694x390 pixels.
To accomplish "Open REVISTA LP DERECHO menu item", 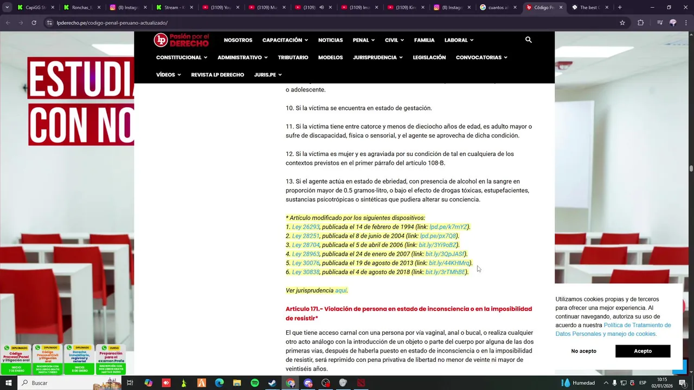I will pyautogui.click(x=217, y=75).
